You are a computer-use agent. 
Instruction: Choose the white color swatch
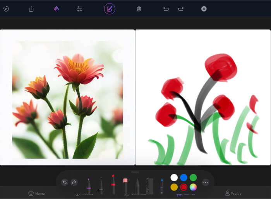(174, 177)
